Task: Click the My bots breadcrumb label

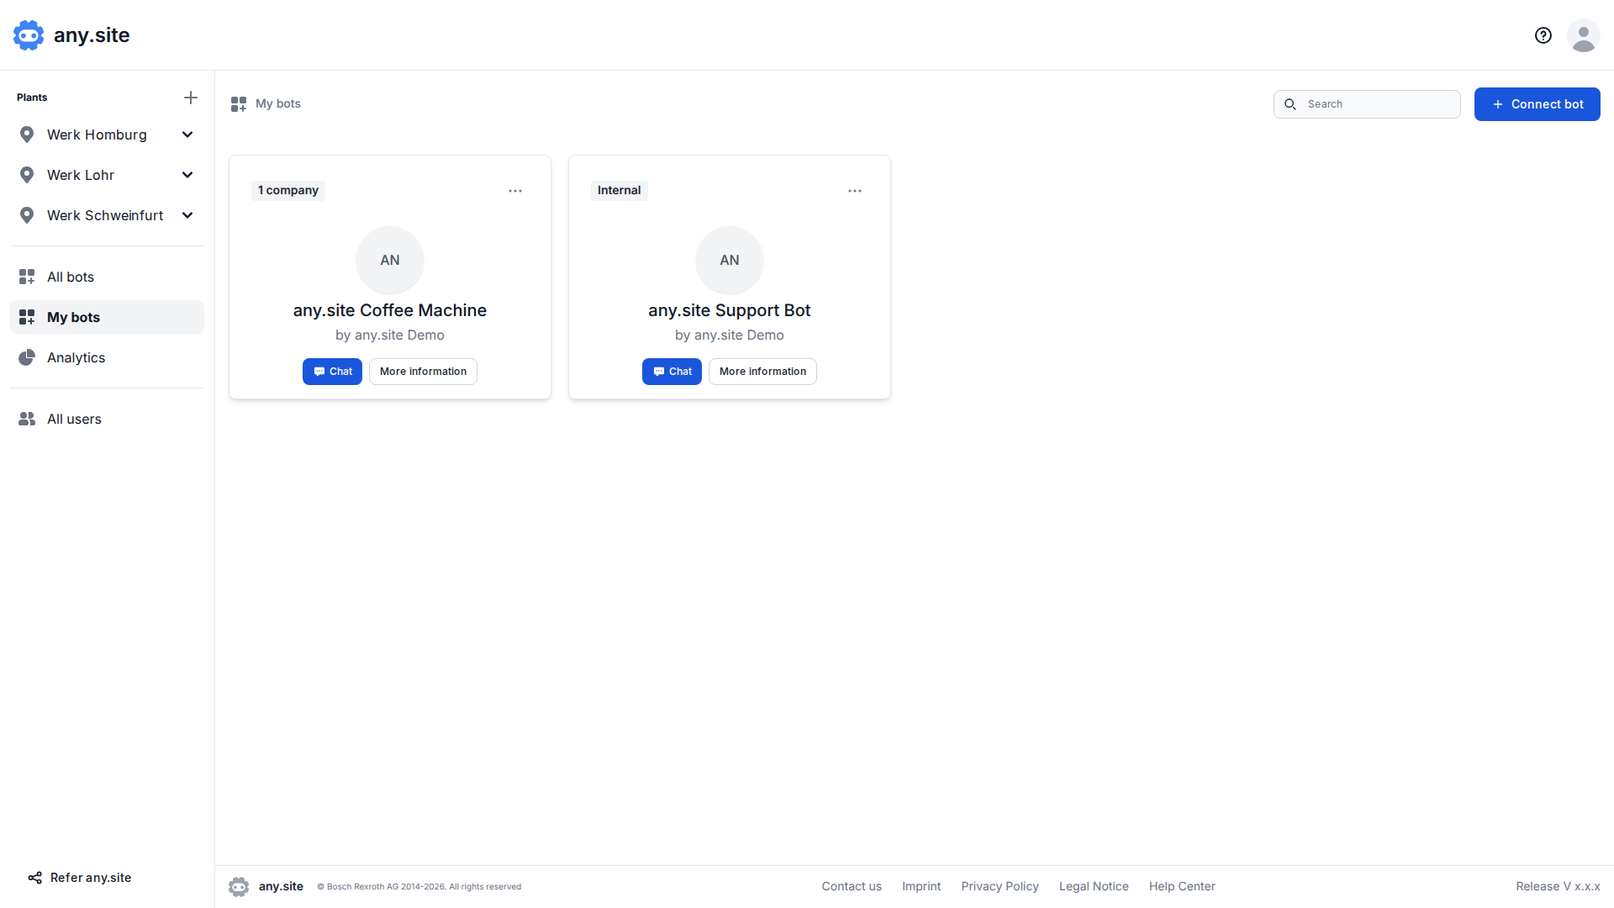Action: point(278,104)
